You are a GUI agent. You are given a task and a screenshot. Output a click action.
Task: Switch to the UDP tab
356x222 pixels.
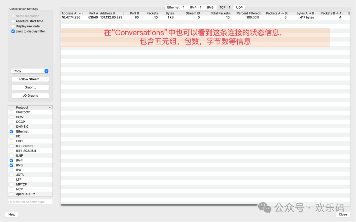pos(239,7)
